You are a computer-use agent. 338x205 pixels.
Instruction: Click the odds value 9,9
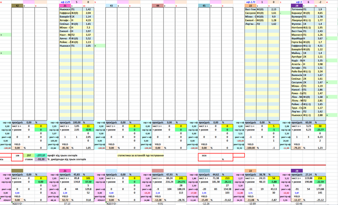click(274, 16)
